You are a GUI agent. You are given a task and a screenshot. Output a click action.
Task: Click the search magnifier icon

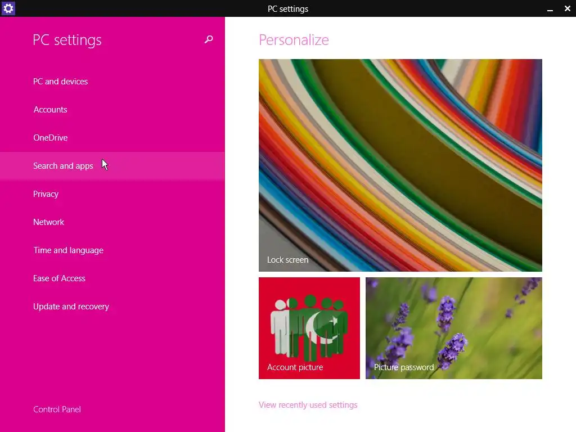coord(209,39)
